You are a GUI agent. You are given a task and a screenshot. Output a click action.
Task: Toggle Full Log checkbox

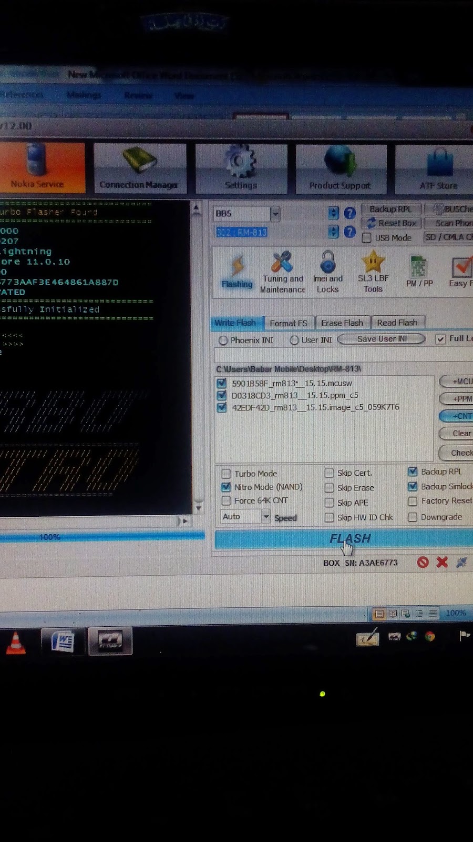pyautogui.click(x=440, y=339)
